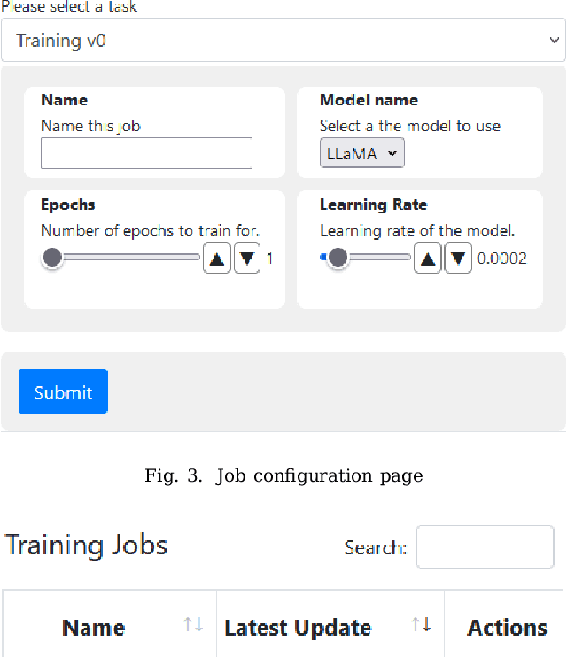The image size is (567, 657).
Task: Open the task selection dropdown
Action: [283, 41]
